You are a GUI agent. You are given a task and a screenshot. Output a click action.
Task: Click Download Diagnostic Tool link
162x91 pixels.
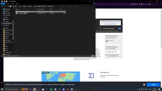[x=110, y=24]
